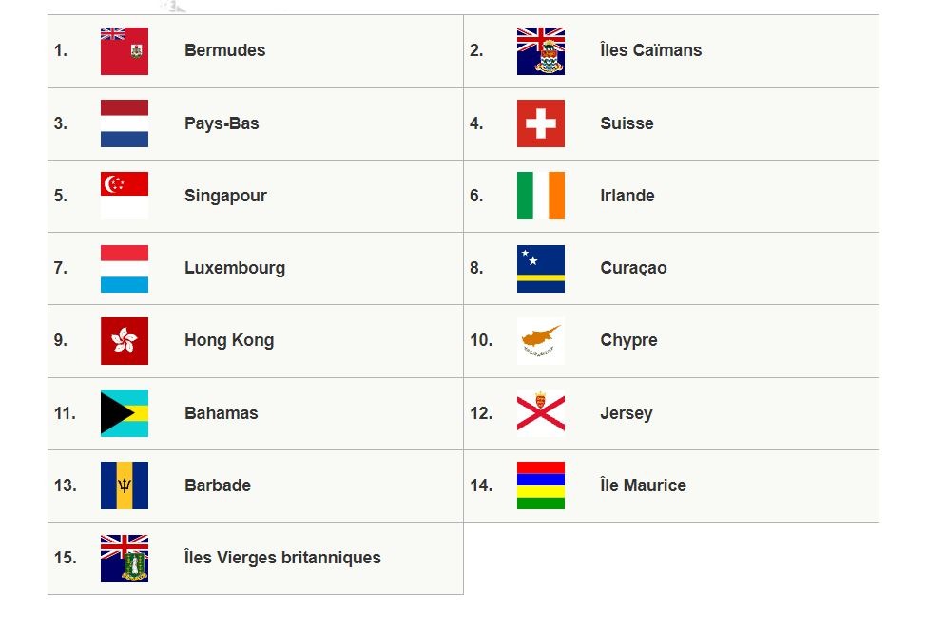Select the Cyprus flag icon
This screenshot has height=627, width=946.
pyautogui.click(x=541, y=341)
